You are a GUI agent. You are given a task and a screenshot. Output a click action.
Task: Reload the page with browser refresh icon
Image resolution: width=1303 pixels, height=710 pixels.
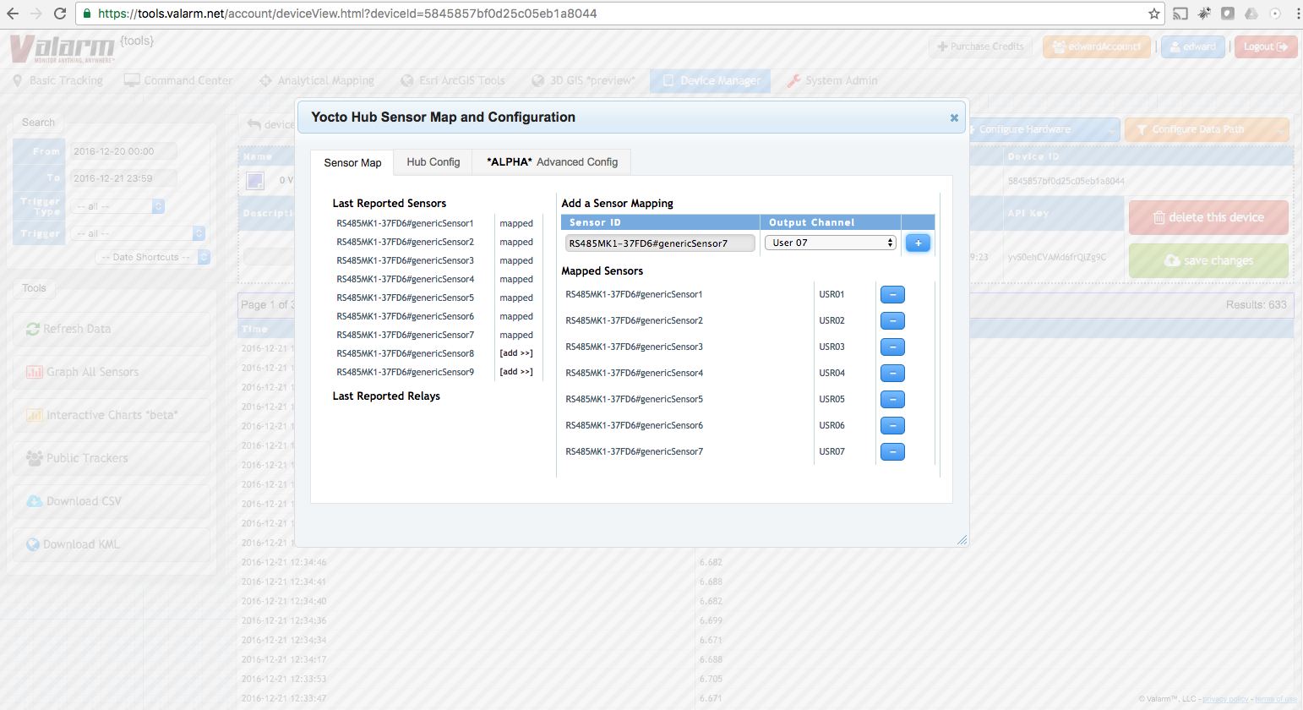pos(60,14)
